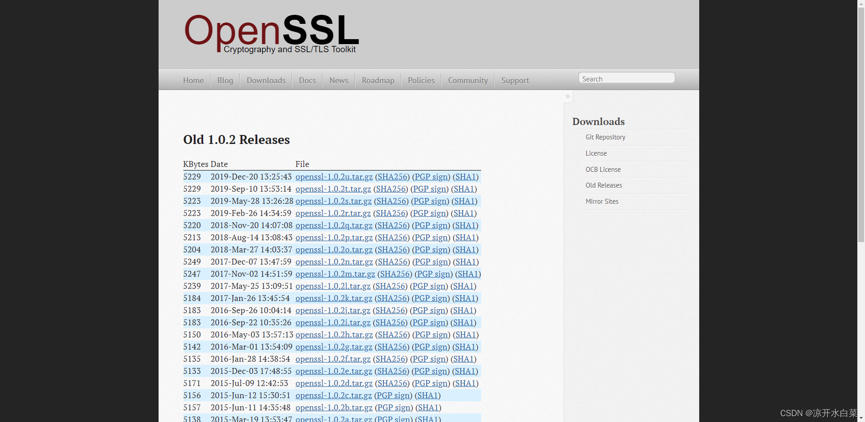Download openssl-1.0.2o.tar.gz
Image resolution: width=865 pixels, height=422 pixels.
(x=334, y=250)
